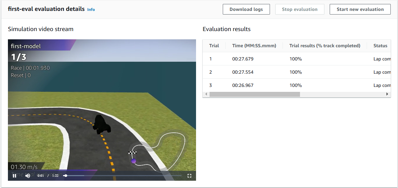The image size is (398, 188).
Task: Click the Trial results column header
Action: click(324, 46)
